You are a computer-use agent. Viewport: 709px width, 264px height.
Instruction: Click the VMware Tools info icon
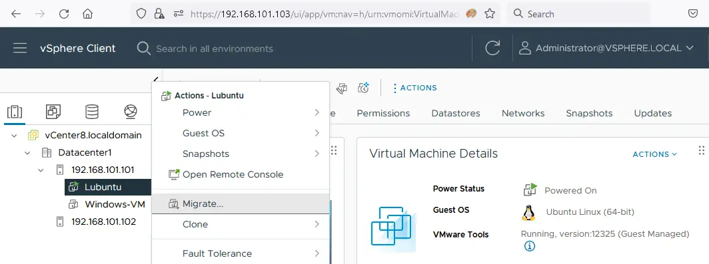click(x=530, y=246)
